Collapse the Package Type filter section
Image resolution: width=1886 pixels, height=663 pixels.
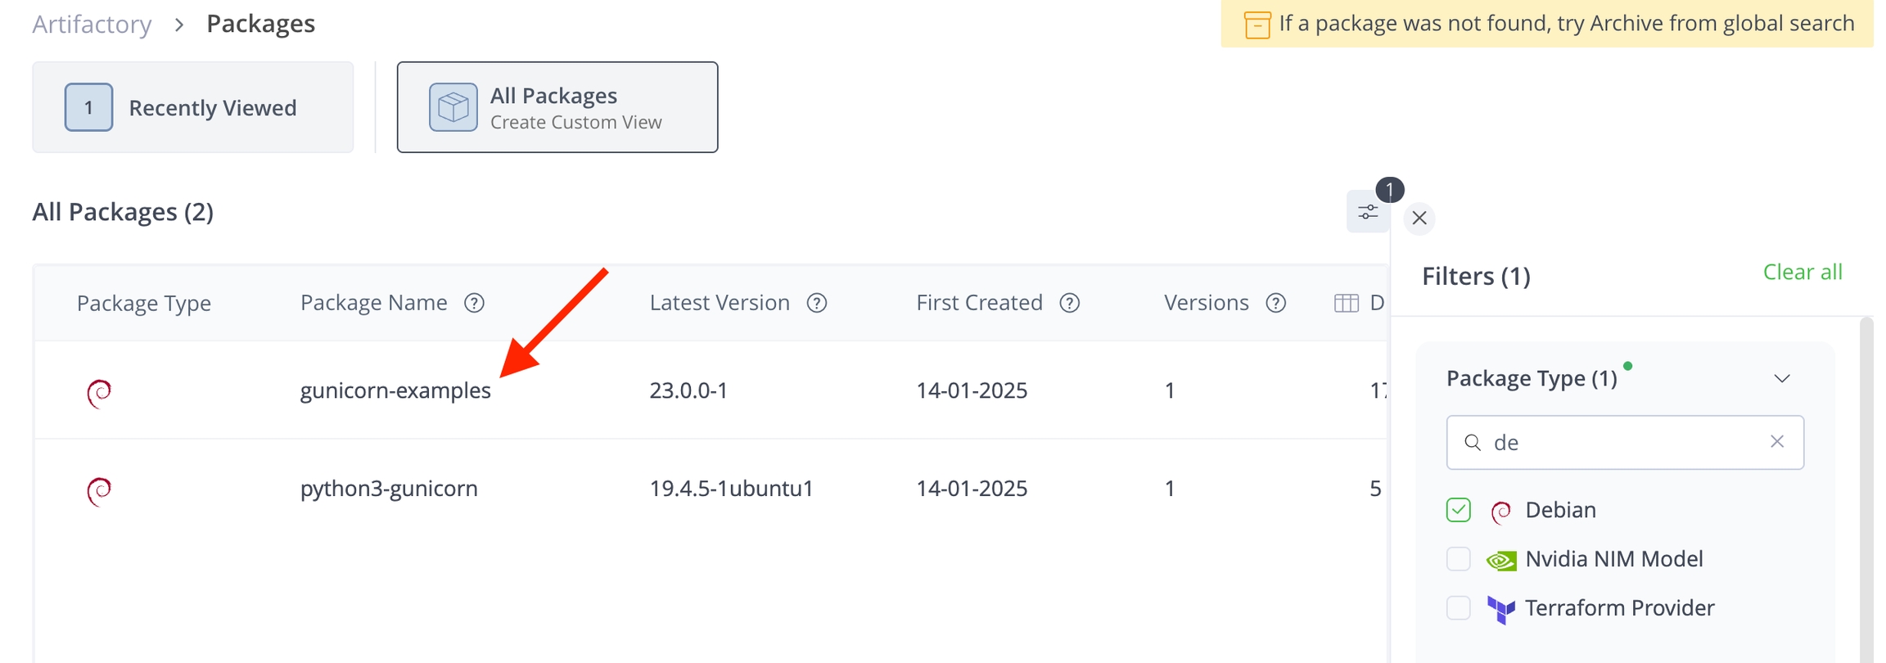(1781, 378)
